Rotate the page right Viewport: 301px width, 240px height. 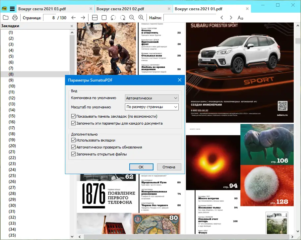(123, 18)
